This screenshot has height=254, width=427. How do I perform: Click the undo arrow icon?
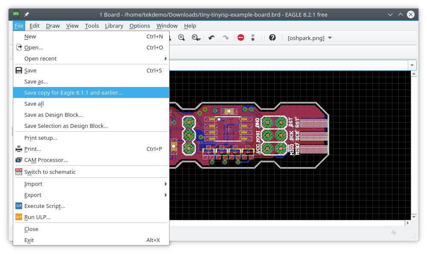[x=212, y=38]
